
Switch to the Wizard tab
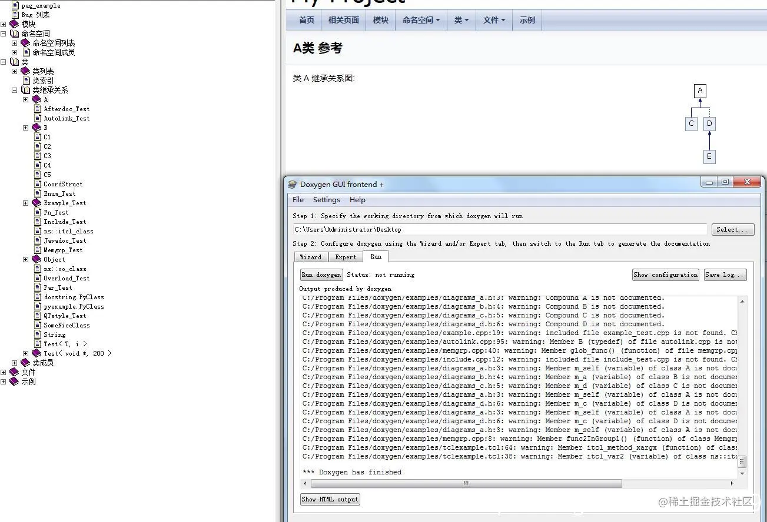click(x=310, y=257)
